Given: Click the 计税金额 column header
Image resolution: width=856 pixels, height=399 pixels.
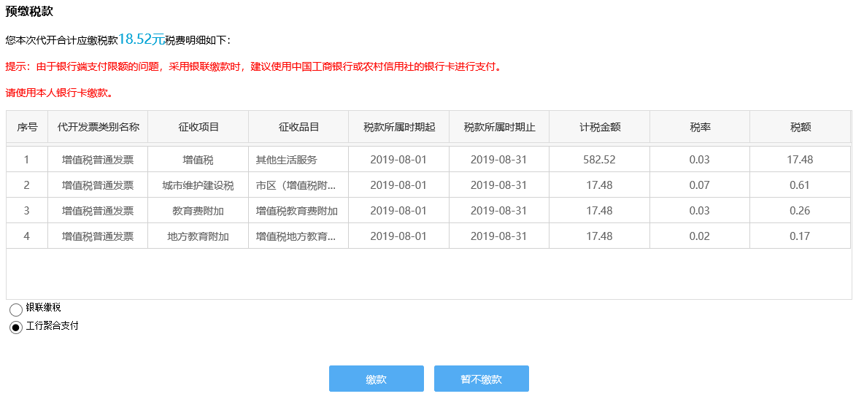Looking at the screenshot, I should click(599, 127).
